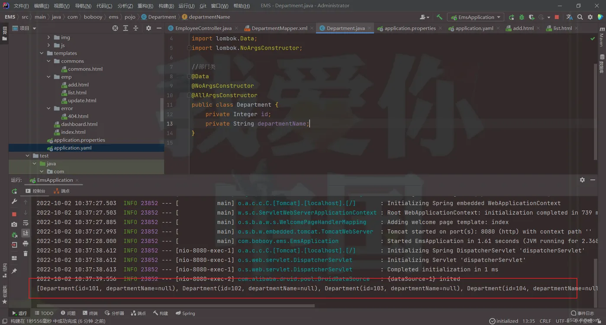Screen dimensions: 606x325
Task: Click the Run panel exit icon
Action: 14,245
